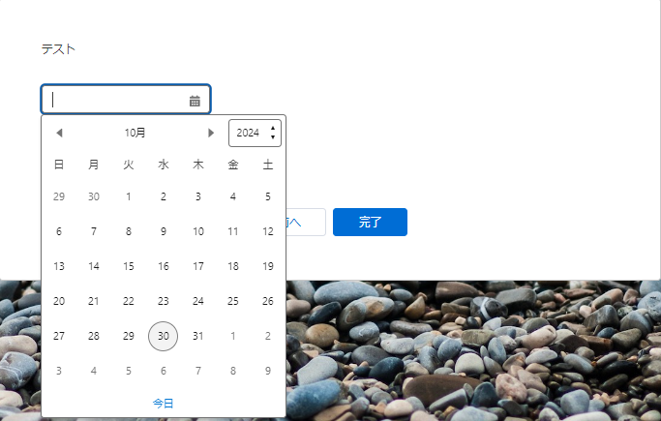This screenshot has width=661, height=421.
Task: Pick September 29 in the first row
Action: point(59,196)
